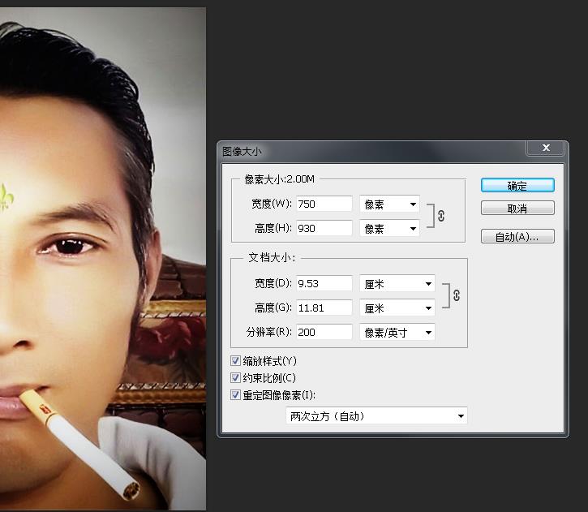Click the document size chain link icon

457,295
